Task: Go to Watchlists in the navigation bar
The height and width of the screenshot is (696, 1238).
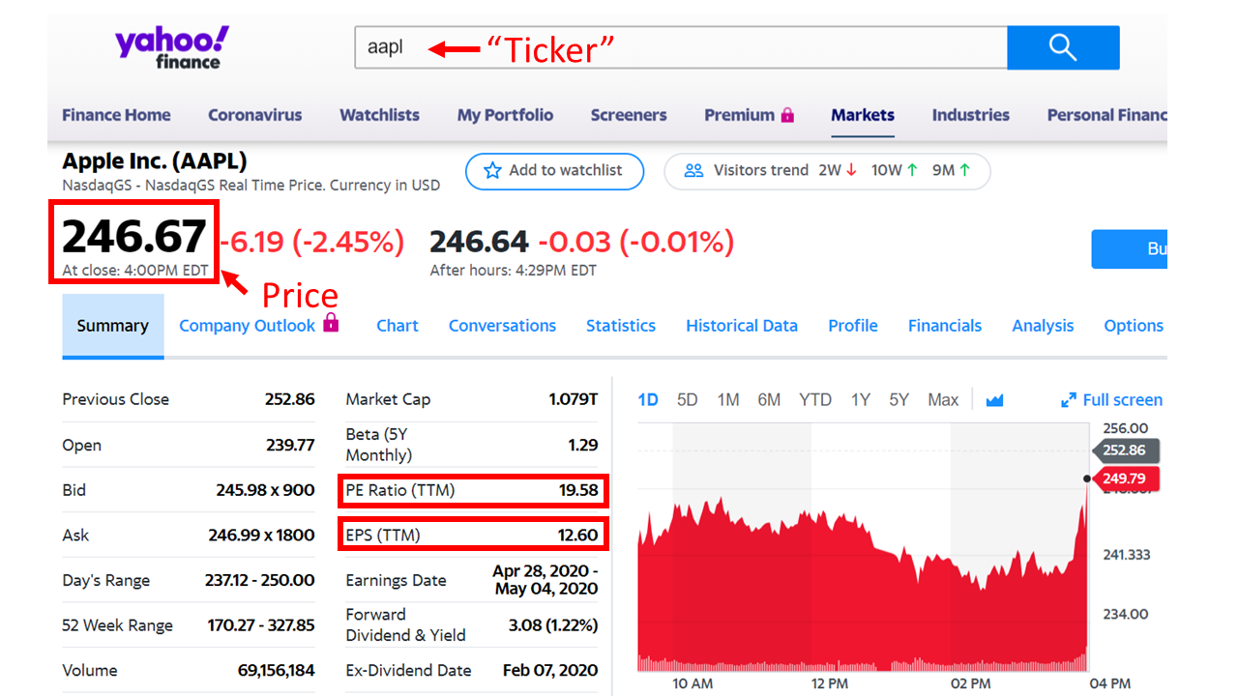Action: coord(379,115)
